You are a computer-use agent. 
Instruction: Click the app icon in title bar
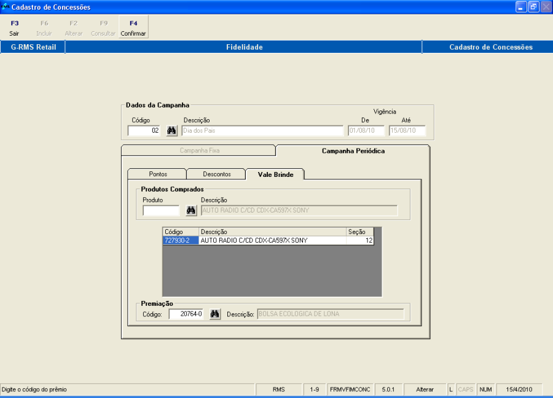point(5,7)
